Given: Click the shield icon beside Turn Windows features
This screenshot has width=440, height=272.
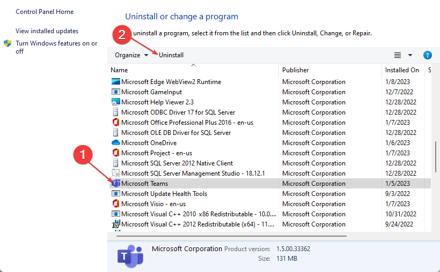Looking at the screenshot, I should pyautogui.click(x=8, y=43).
